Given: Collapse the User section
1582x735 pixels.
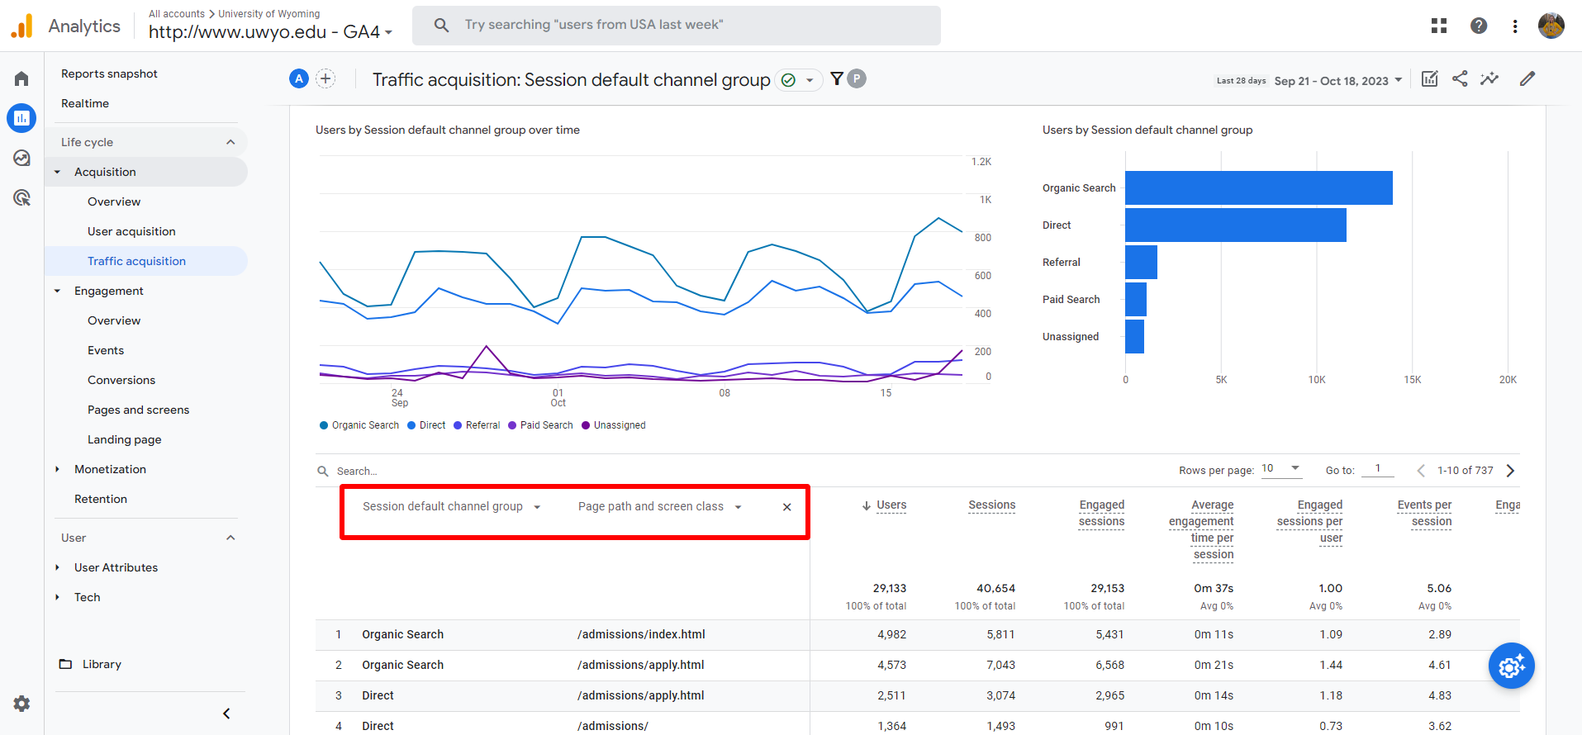Looking at the screenshot, I should click(x=230, y=538).
